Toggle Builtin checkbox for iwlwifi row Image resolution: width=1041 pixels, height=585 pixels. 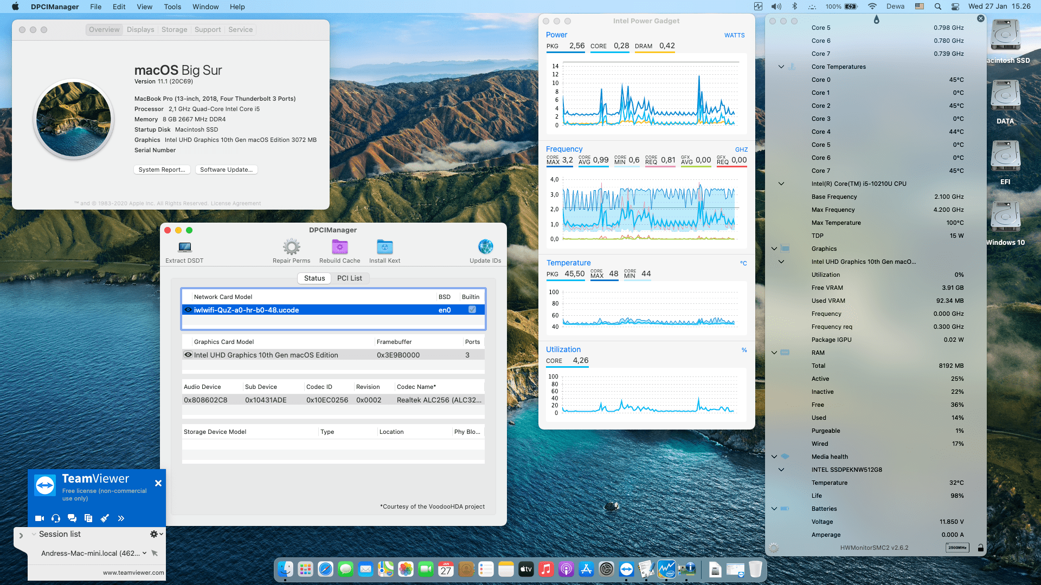tap(472, 309)
